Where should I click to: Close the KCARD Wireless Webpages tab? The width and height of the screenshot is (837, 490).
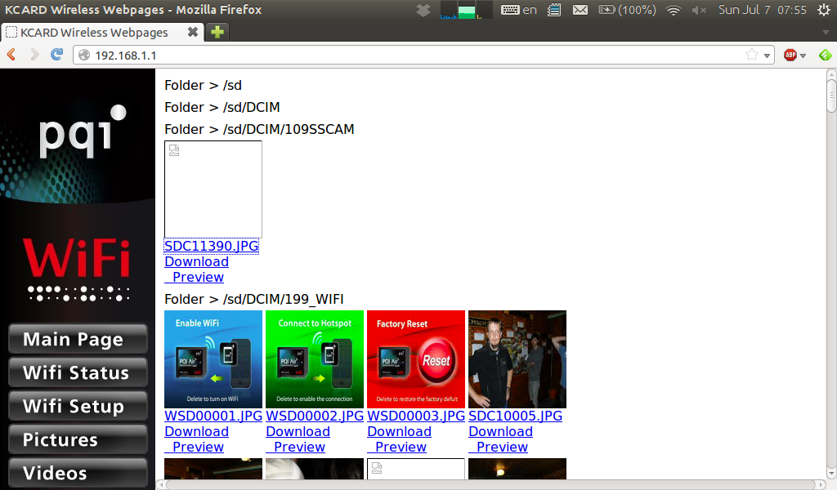tap(193, 32)
